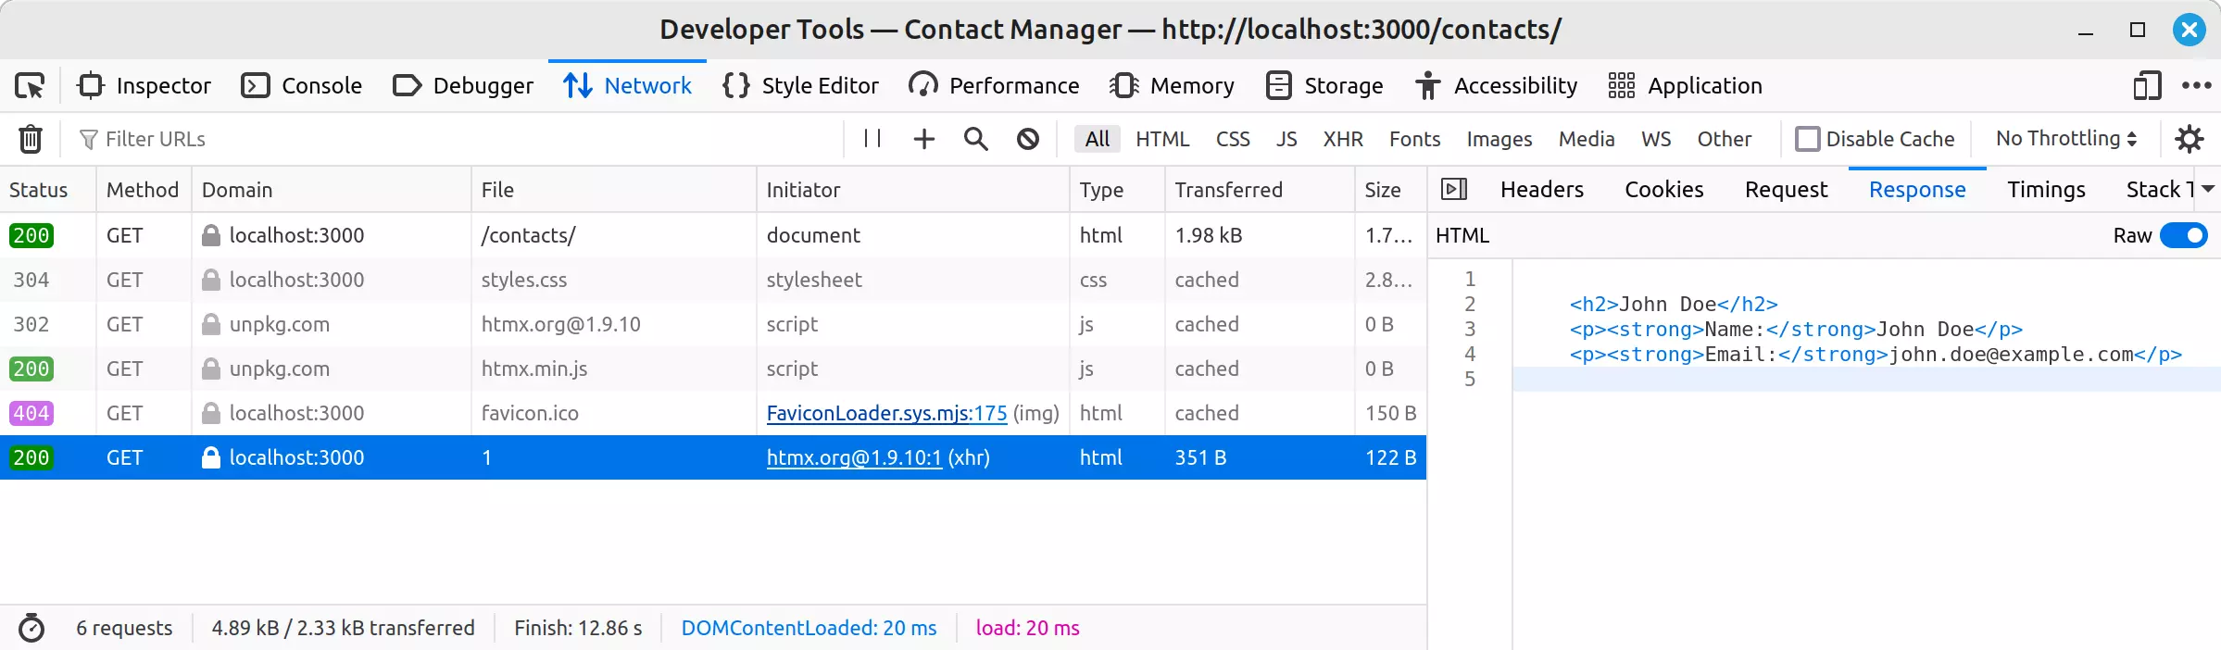The image size is (2221, 650).
Task: Sort by Transferred column header
Action: 1260,190
